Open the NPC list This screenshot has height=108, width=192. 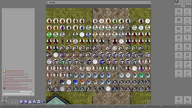coord(179,39)
